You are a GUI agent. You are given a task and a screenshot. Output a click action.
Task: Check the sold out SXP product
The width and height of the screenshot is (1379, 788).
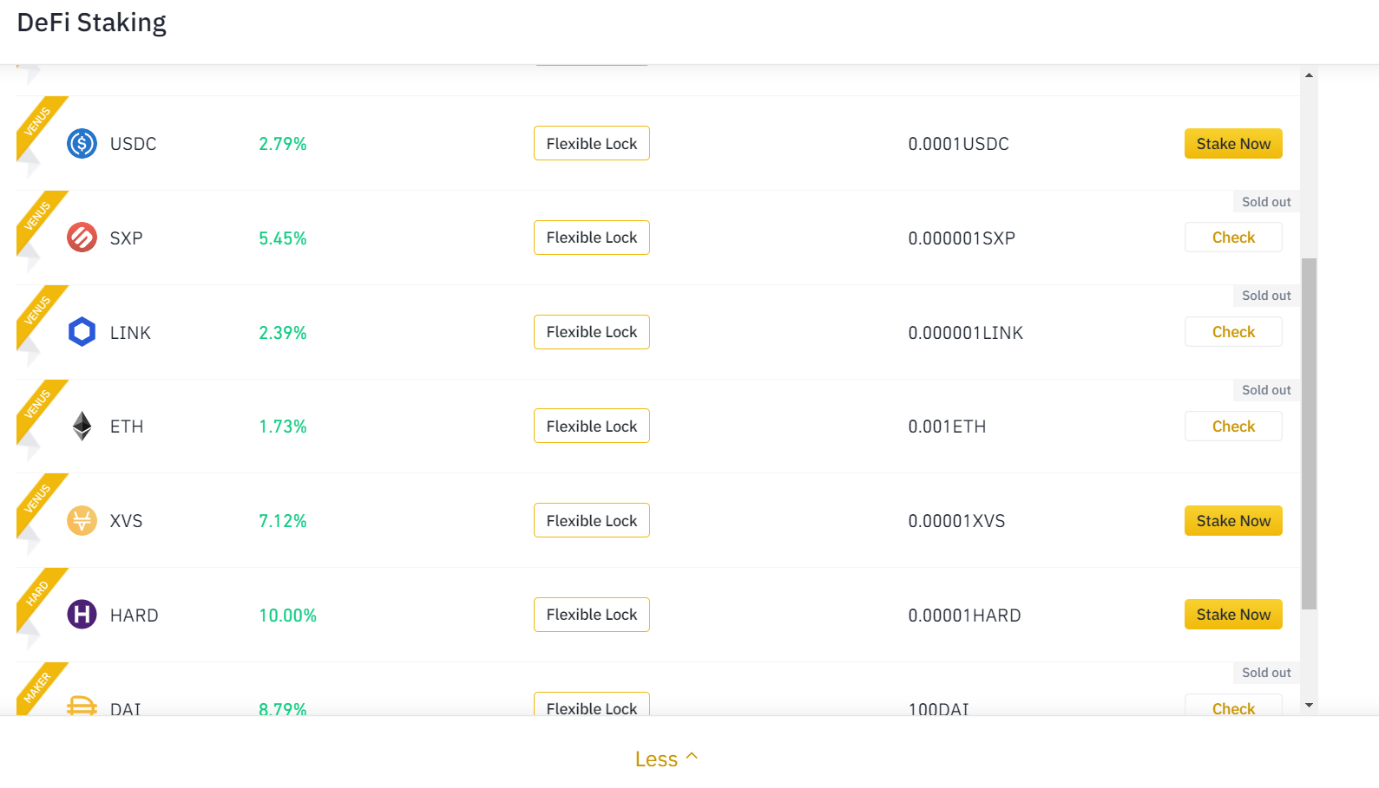1232,238
